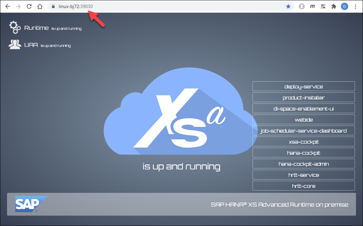The height and width of the screenshot is (226, 363).
Task: Launch the webide application
Action: (303, 120)
